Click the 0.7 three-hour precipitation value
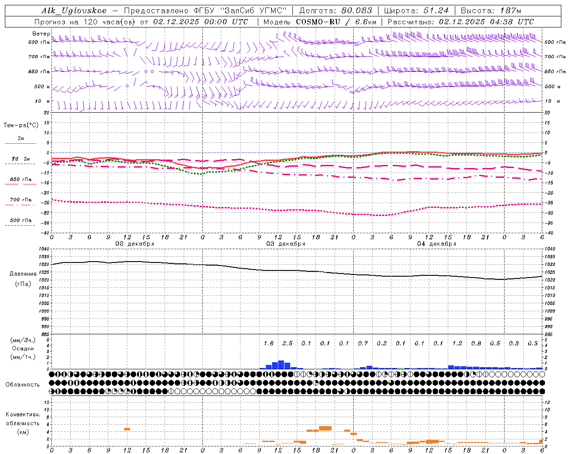The image size is (568, 454). pos(363,343)
